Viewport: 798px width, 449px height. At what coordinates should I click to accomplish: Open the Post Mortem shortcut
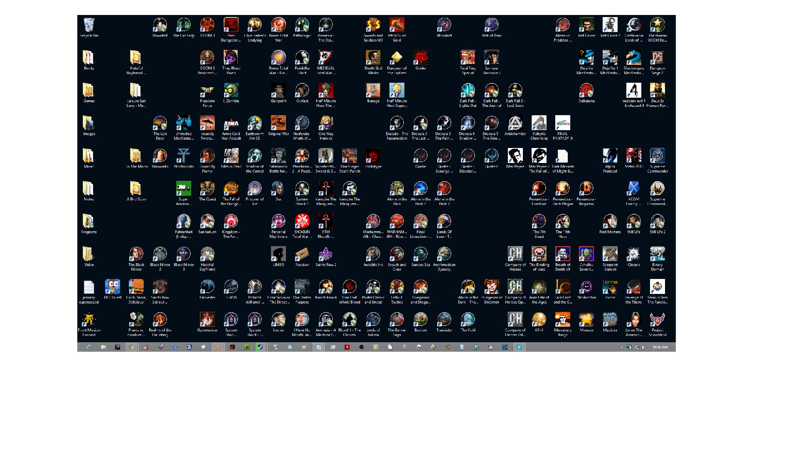coord(610,224)
